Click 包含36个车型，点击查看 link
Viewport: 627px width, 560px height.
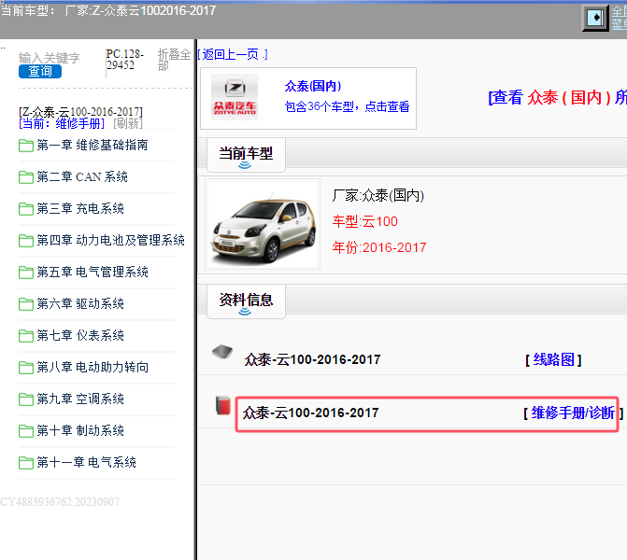(x=347, y=106)
